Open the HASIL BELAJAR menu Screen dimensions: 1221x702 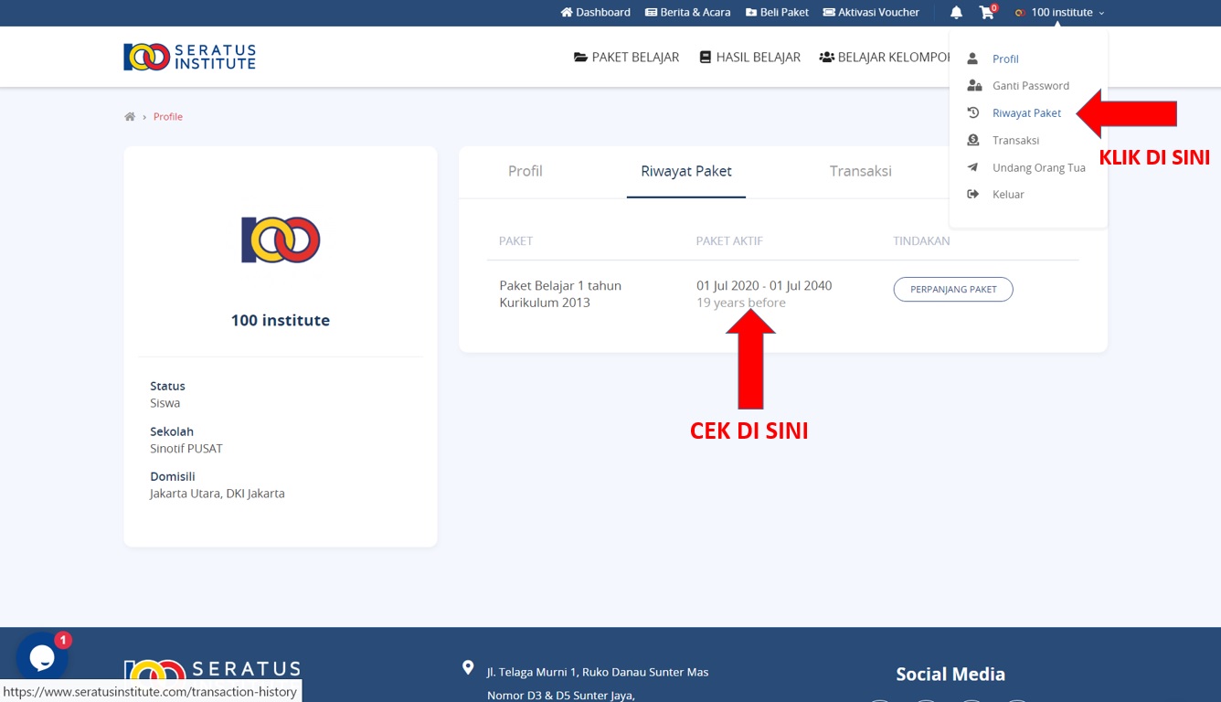pyautogui.click(x=749, y=57)
